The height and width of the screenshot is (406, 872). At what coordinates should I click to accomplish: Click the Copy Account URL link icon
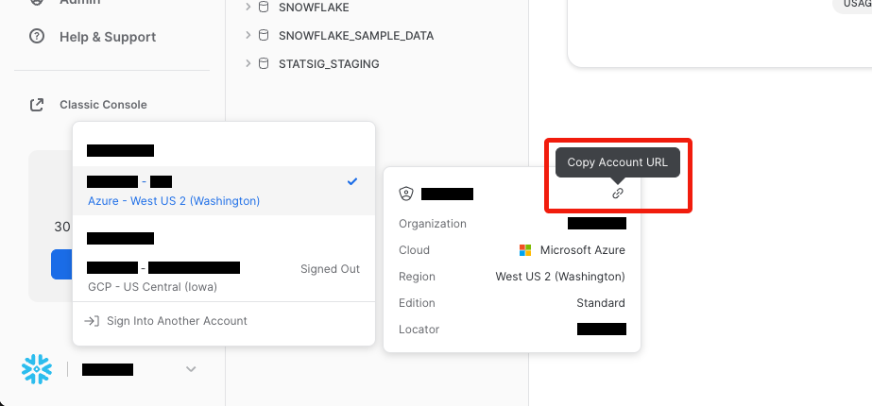pyautogui.click(x=618, y=194)
